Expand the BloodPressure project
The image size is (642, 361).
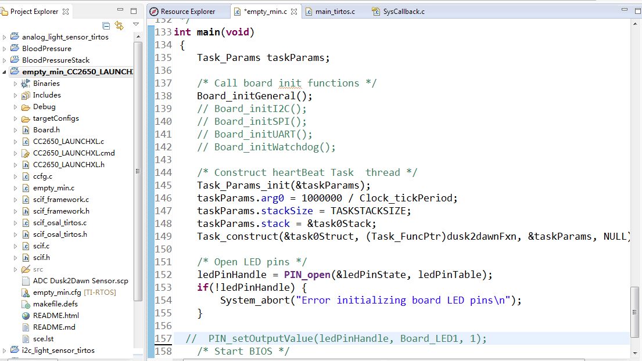click(5, 49)
